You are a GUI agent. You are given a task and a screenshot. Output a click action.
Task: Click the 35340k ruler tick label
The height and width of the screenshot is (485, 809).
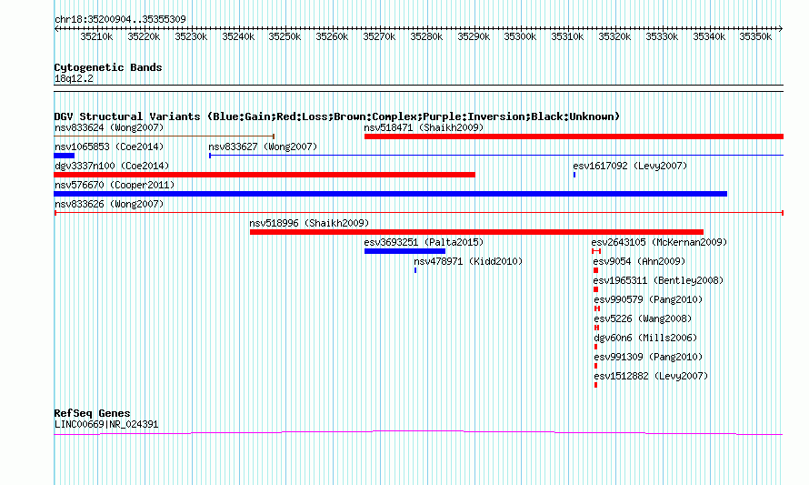click(709, 36)
